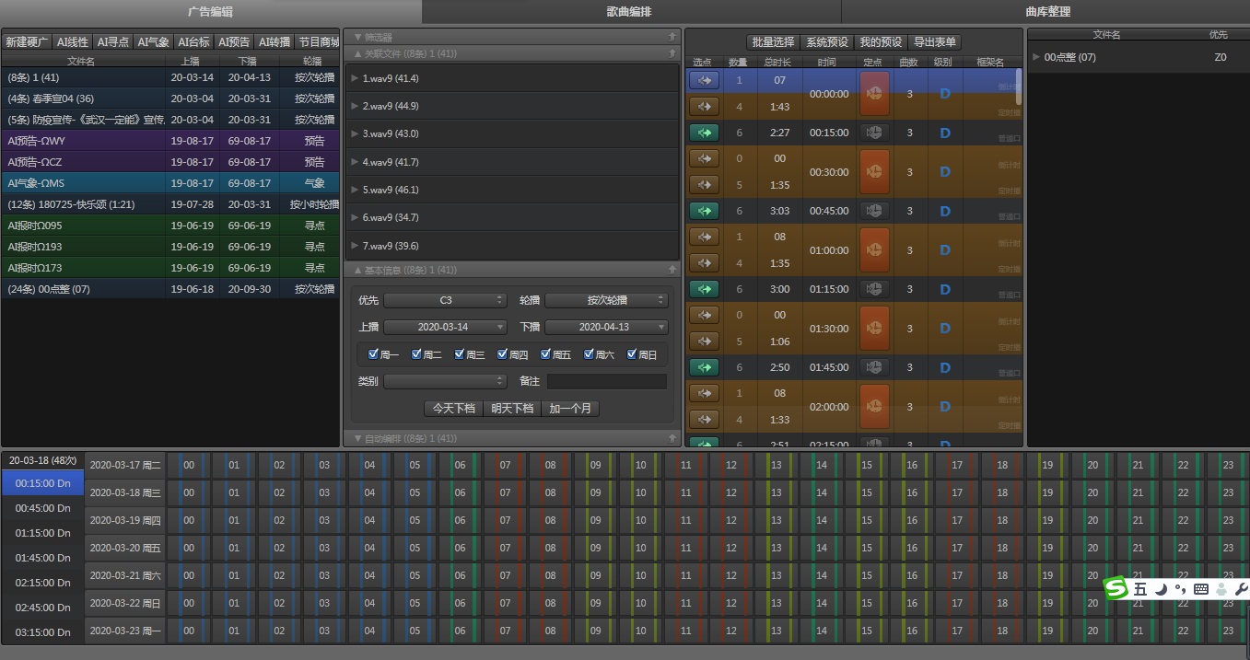
Task: Click the green arrow button in the 2:27 row
Action: click(x=704, y=133)
